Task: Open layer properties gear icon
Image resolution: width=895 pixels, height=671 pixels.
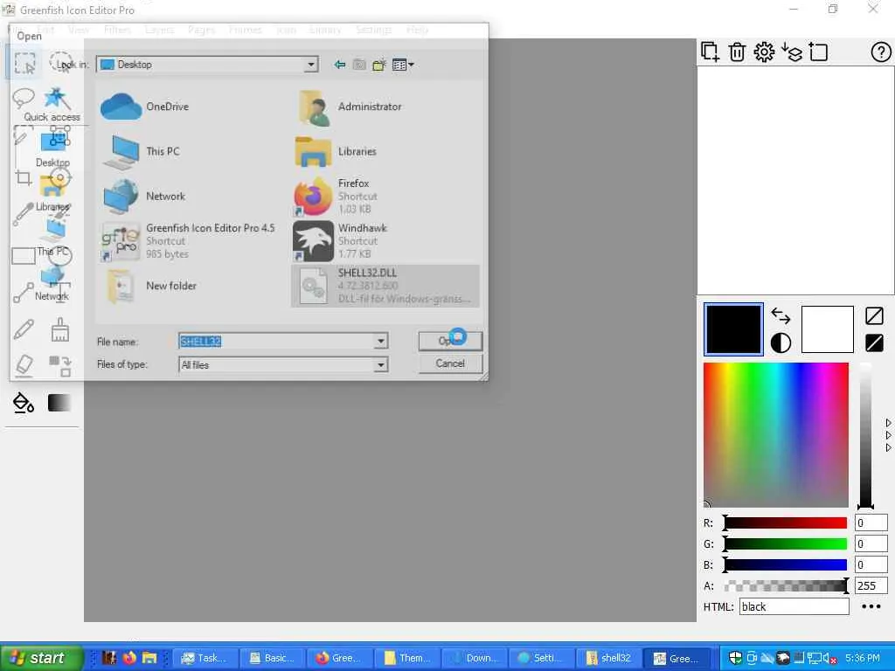Action: 764,52
